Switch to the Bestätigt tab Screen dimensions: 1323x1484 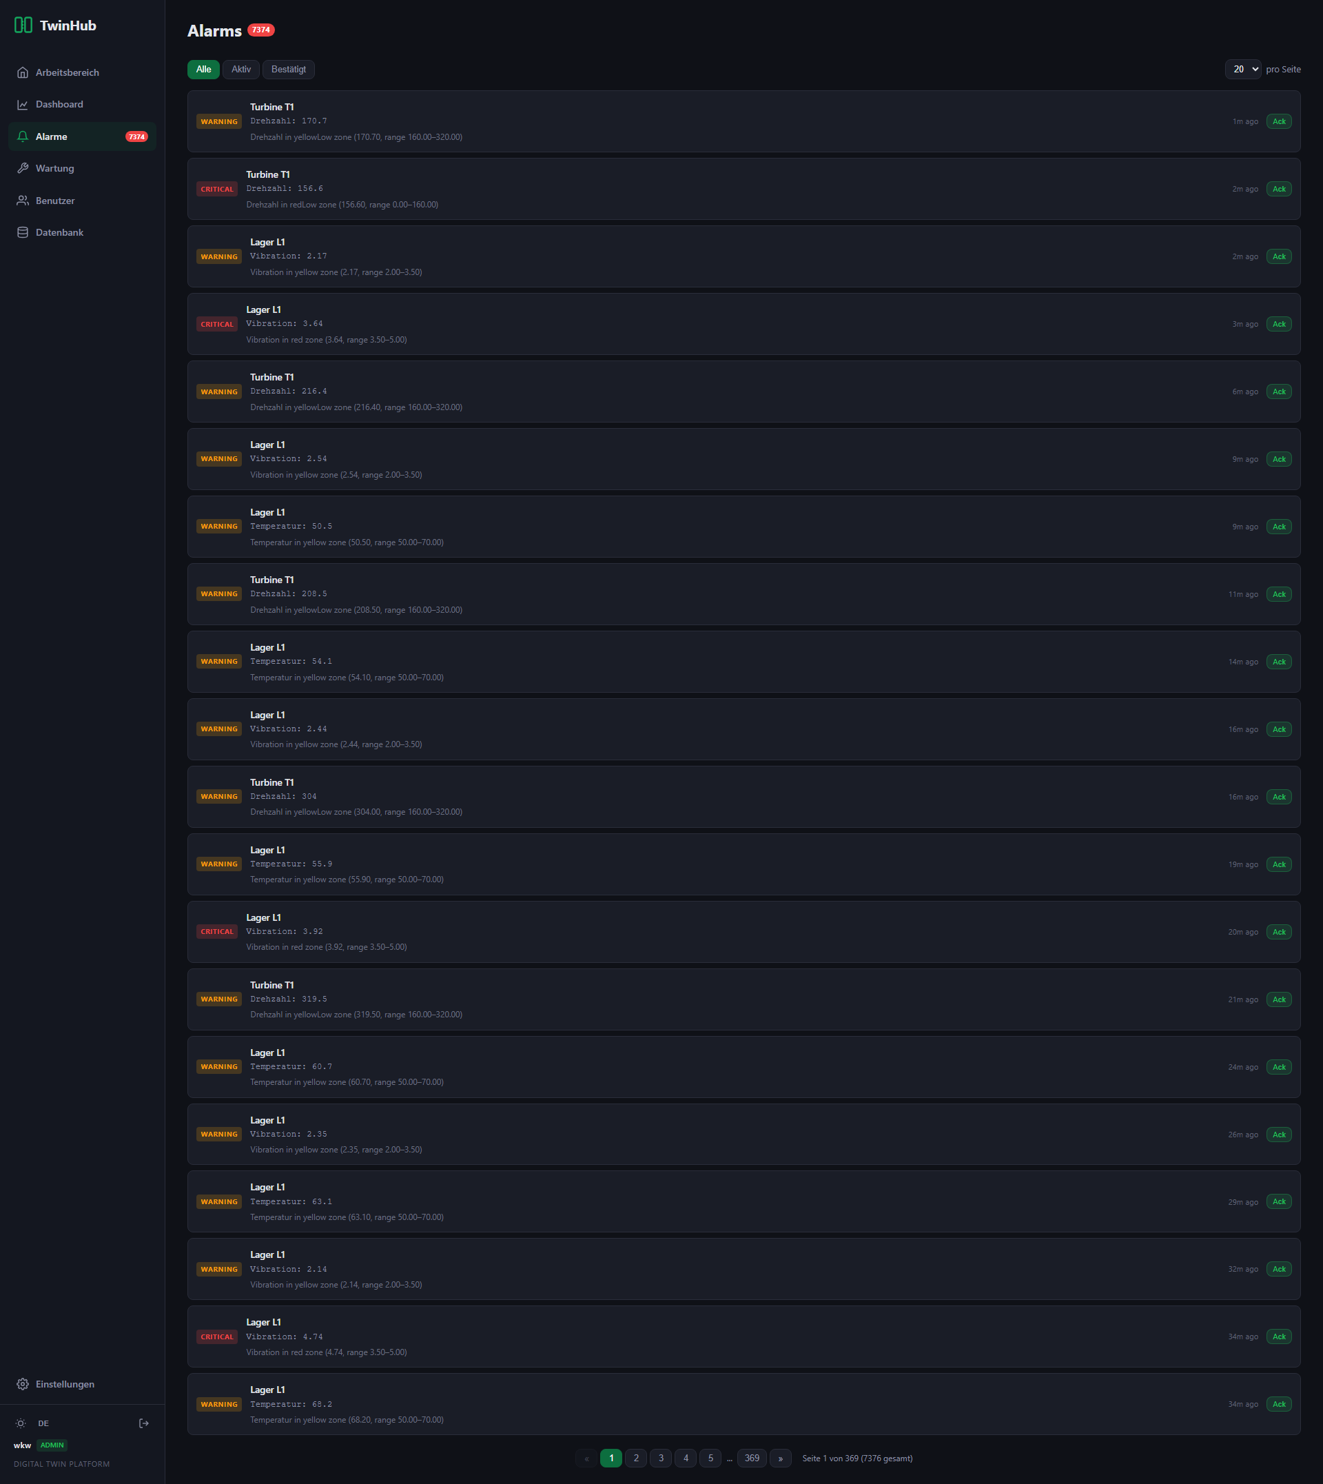(289, 70)
